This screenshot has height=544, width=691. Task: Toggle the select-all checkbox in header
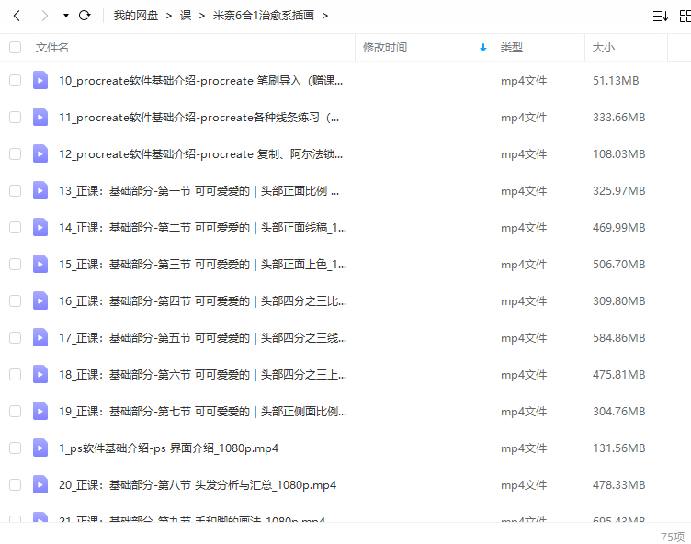pyautogui.click(x=15, y=48)
